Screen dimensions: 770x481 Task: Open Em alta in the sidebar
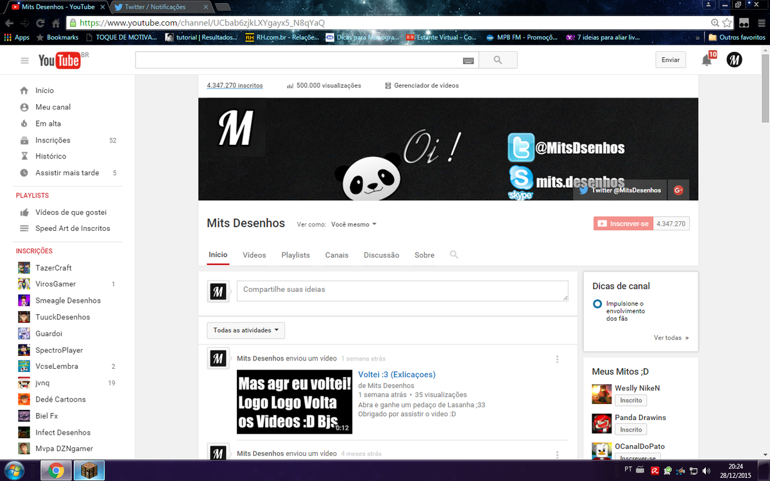coord(48,123)
